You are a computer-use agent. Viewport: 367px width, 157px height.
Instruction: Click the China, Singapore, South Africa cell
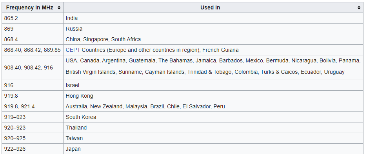(x=213, y=39)
